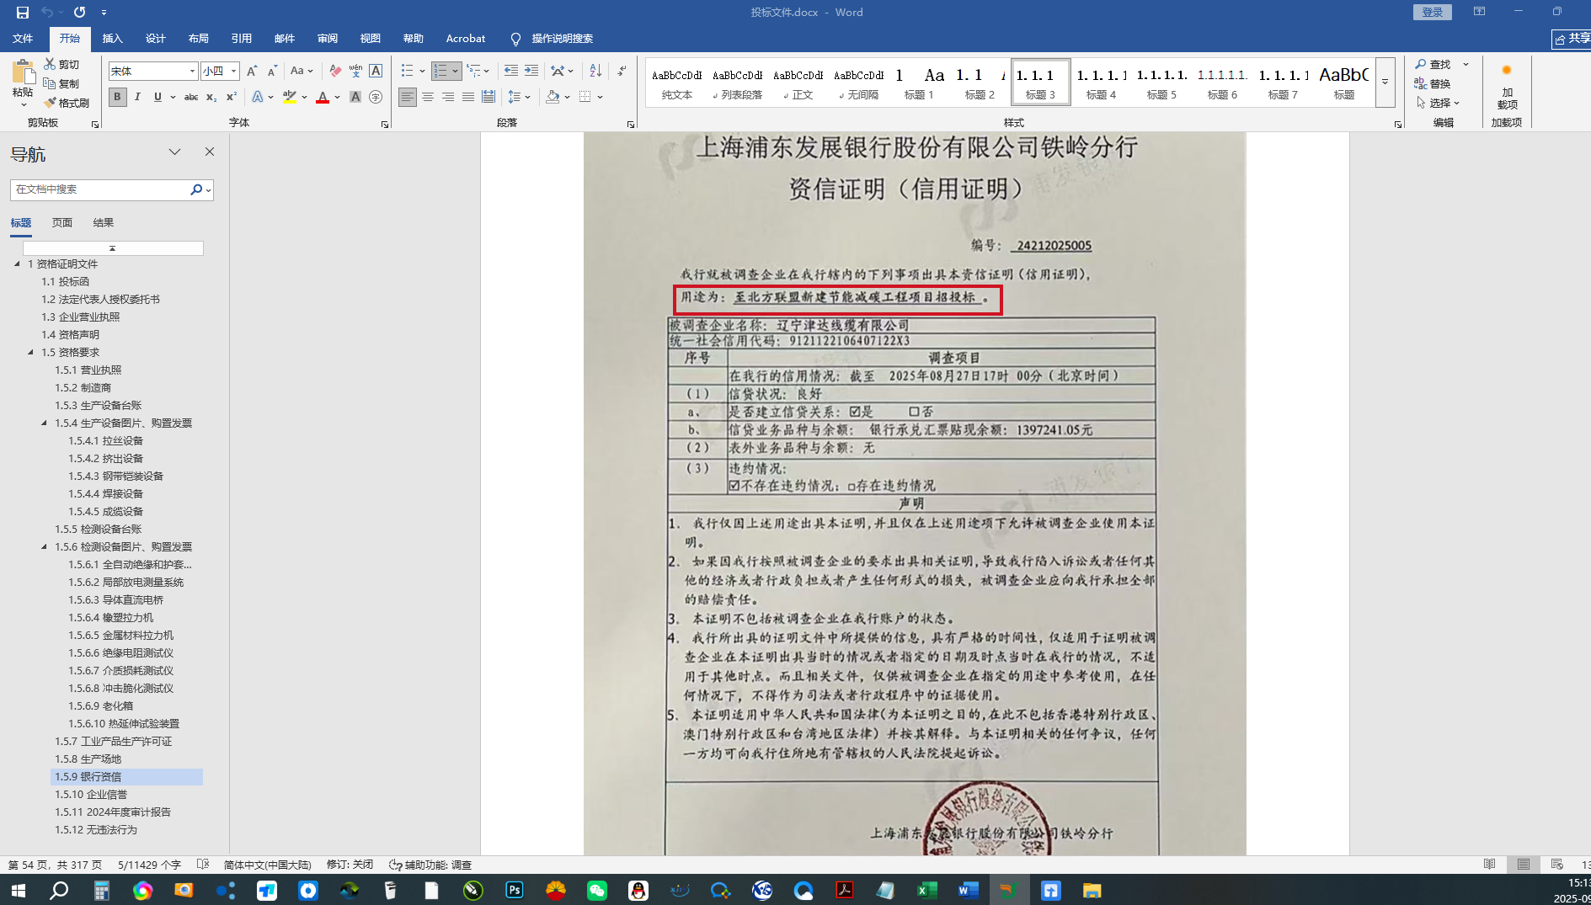The width and height of the screenshot is (1591, 905).
Task: Apply strikethrough to text
Action: click(x=191, y=97)
